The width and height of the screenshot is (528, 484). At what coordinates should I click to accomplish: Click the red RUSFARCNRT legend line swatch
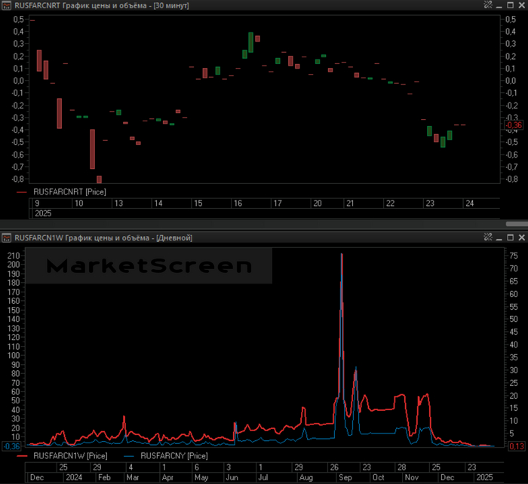22,192
